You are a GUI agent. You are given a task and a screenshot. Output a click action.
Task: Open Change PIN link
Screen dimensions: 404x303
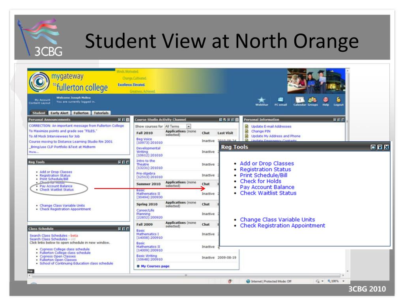tap(261, 131)
